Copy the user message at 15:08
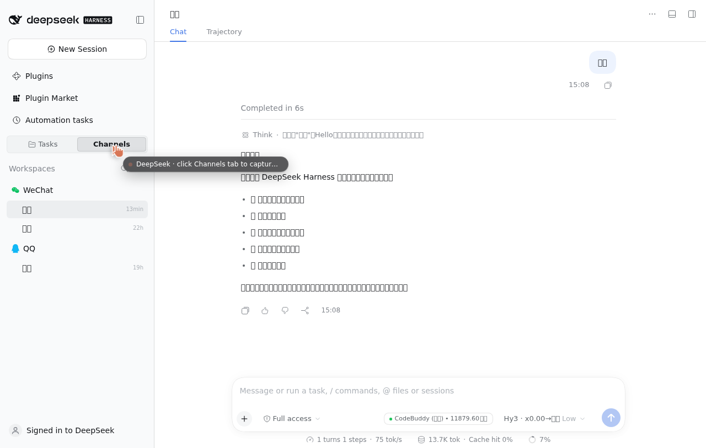The height and width of the screenshot is (448, 706). (x=608, y=85)
